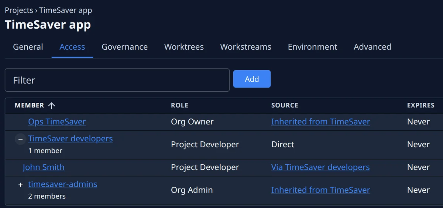Click the TimeSaver app breadcrumb
Viewport: 443px width, 208px height.
tap(66, 10)
